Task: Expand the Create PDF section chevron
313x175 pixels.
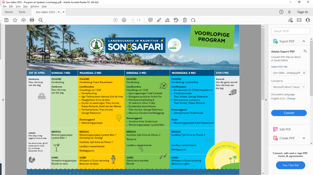Action: (304, 138)
